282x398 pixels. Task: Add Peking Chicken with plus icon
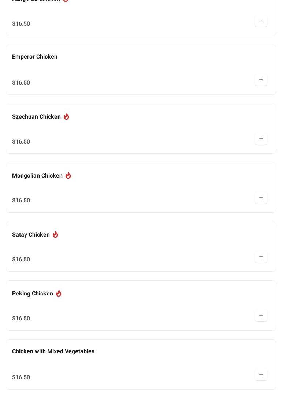[x=261, y=316]
